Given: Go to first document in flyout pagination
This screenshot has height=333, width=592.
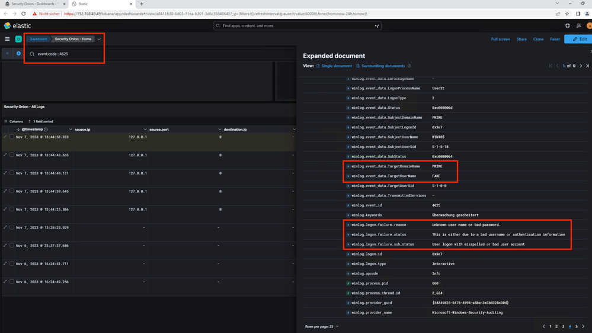Looking at the screenshot, I should click(551, 66).
